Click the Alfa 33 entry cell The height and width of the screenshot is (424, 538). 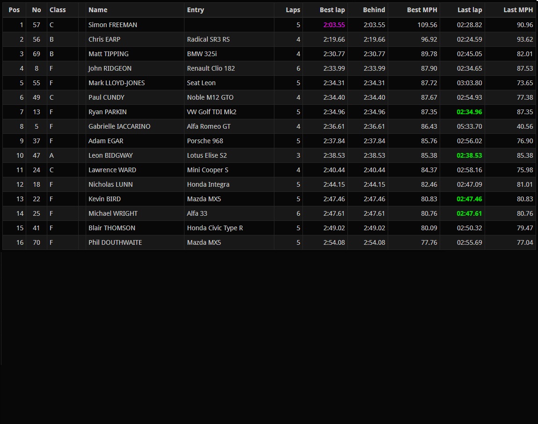point(197,213)
